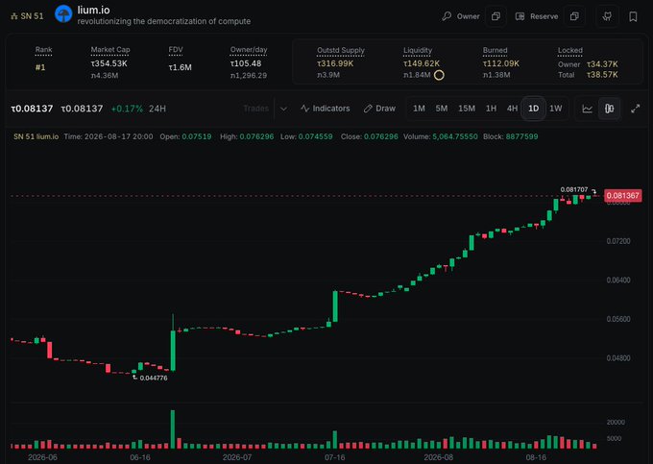Click the #1 rank value
The height and width of the screenshot is (464, 653).
pyautogui.click(x=40, y=67)
